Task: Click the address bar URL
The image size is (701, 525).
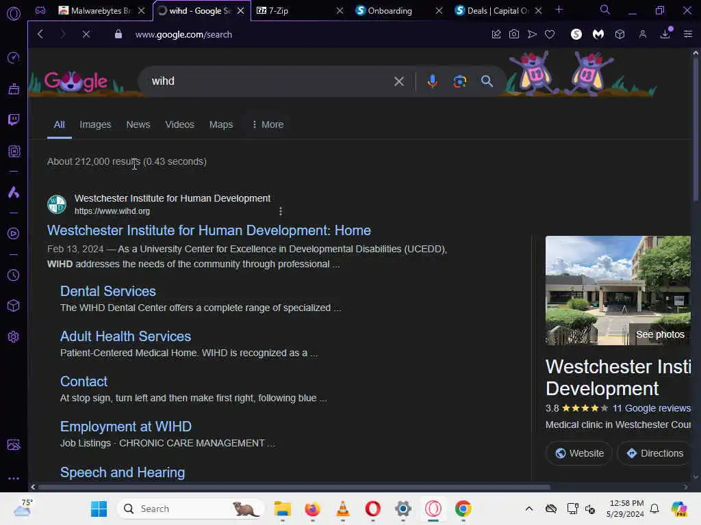Action: point(183,34)
